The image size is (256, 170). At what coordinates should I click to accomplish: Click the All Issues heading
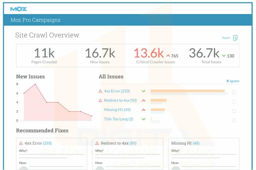pyautogui.click(x=111, y=76)
